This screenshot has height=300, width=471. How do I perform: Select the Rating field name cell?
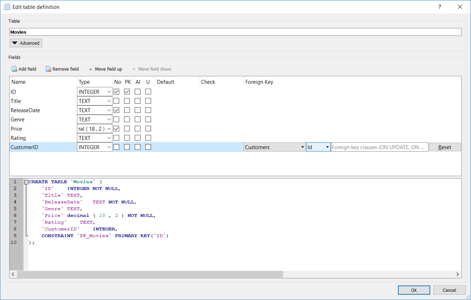coord(43,138)
